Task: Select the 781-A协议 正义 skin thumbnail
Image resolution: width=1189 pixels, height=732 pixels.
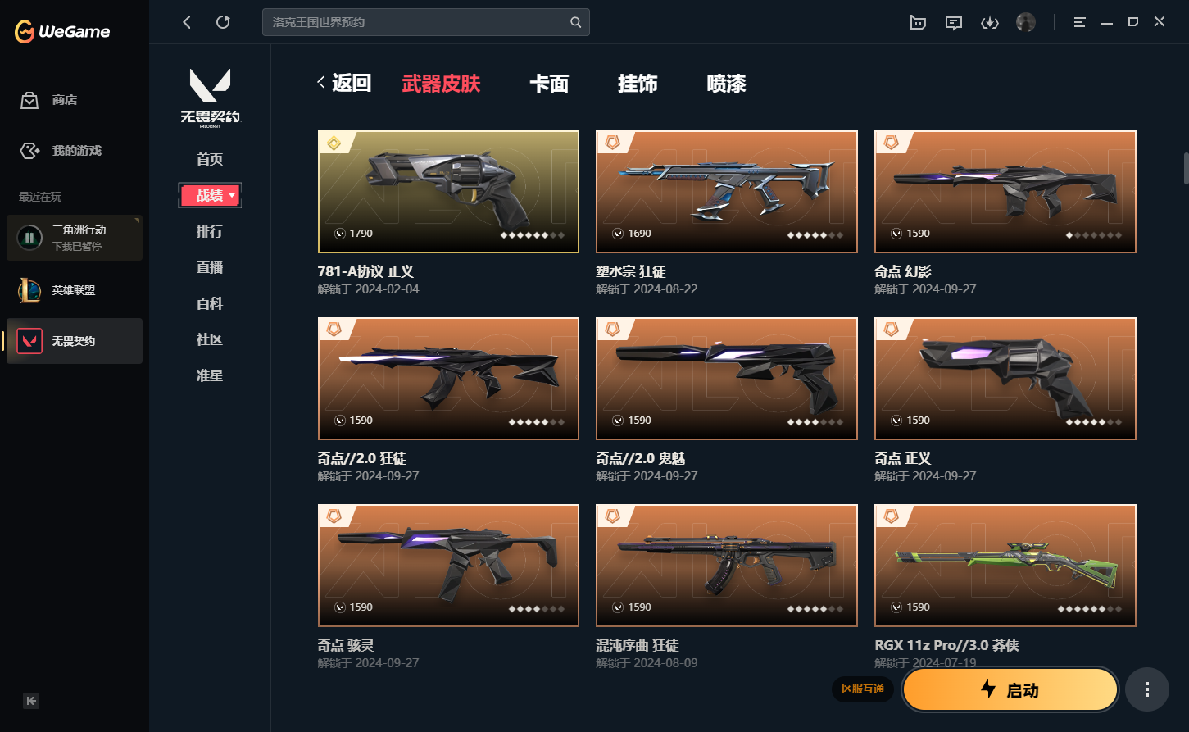Action: [x=448, y=192]
